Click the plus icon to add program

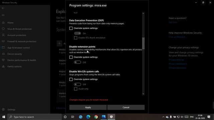click(60, 43)
